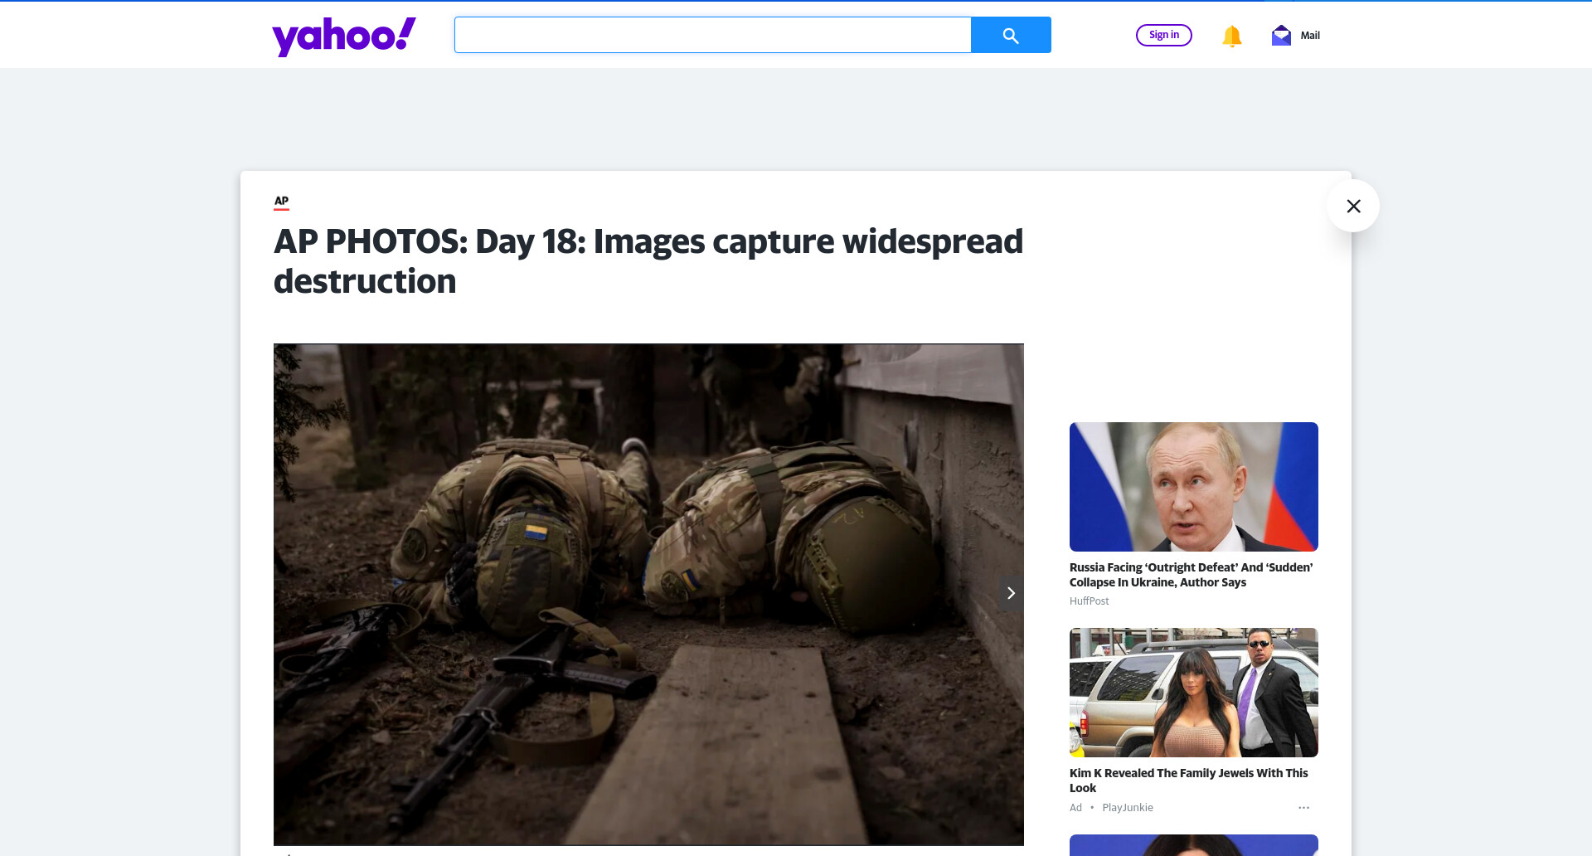Click the AP source logo
1592x856 pixels.
281,202
